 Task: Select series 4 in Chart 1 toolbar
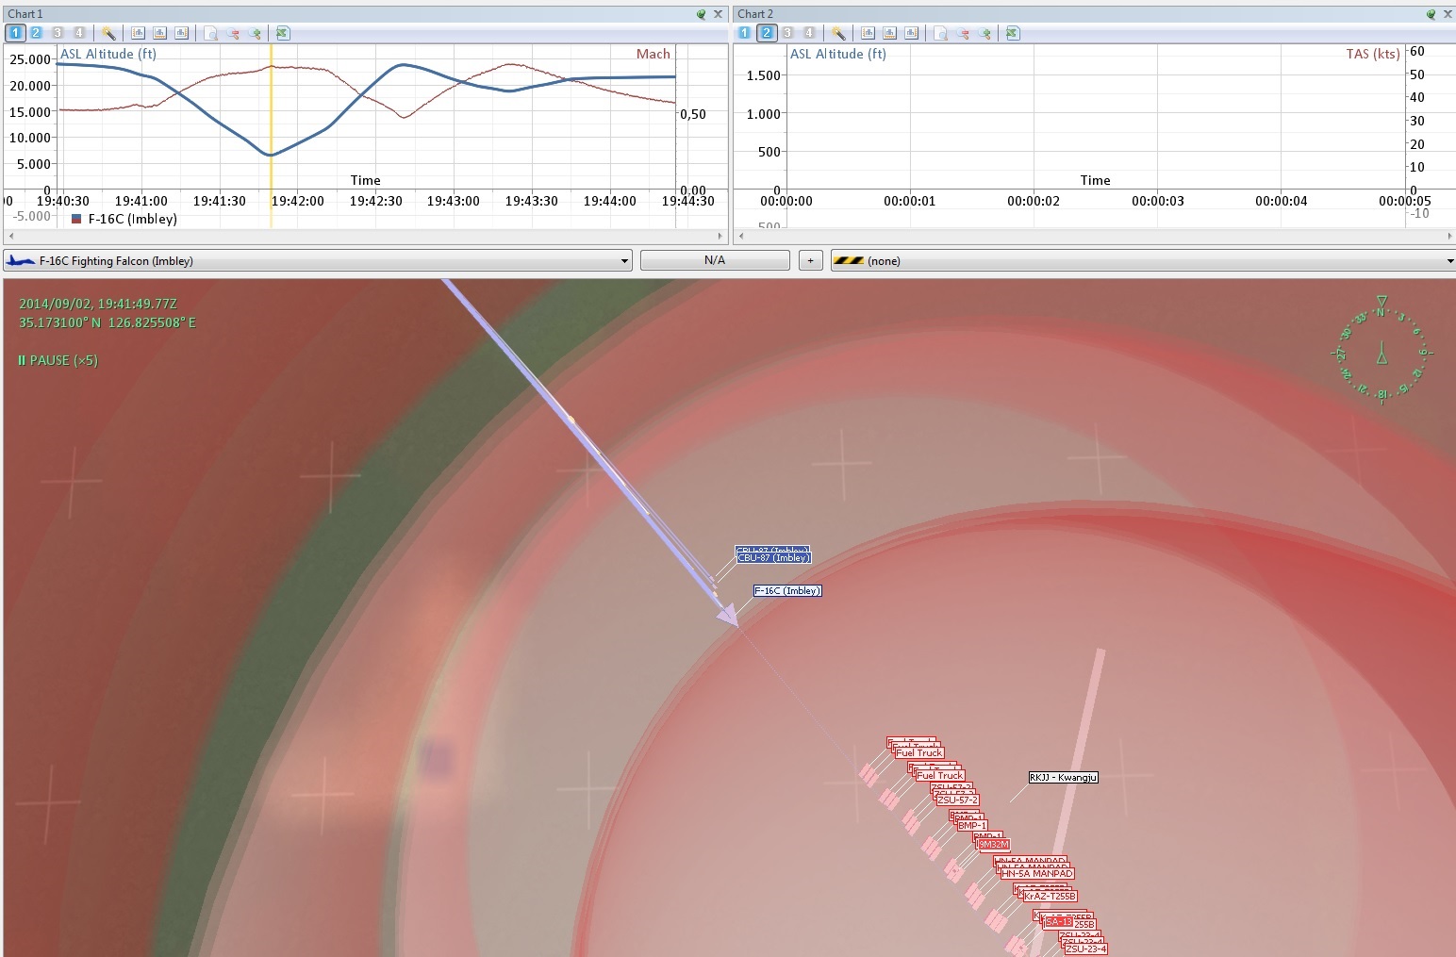[79, 33]
